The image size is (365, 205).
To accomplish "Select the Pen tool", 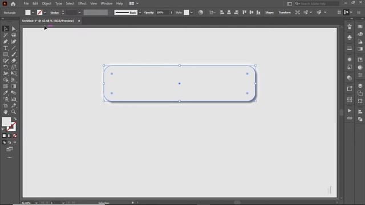I will click(6, 42).
